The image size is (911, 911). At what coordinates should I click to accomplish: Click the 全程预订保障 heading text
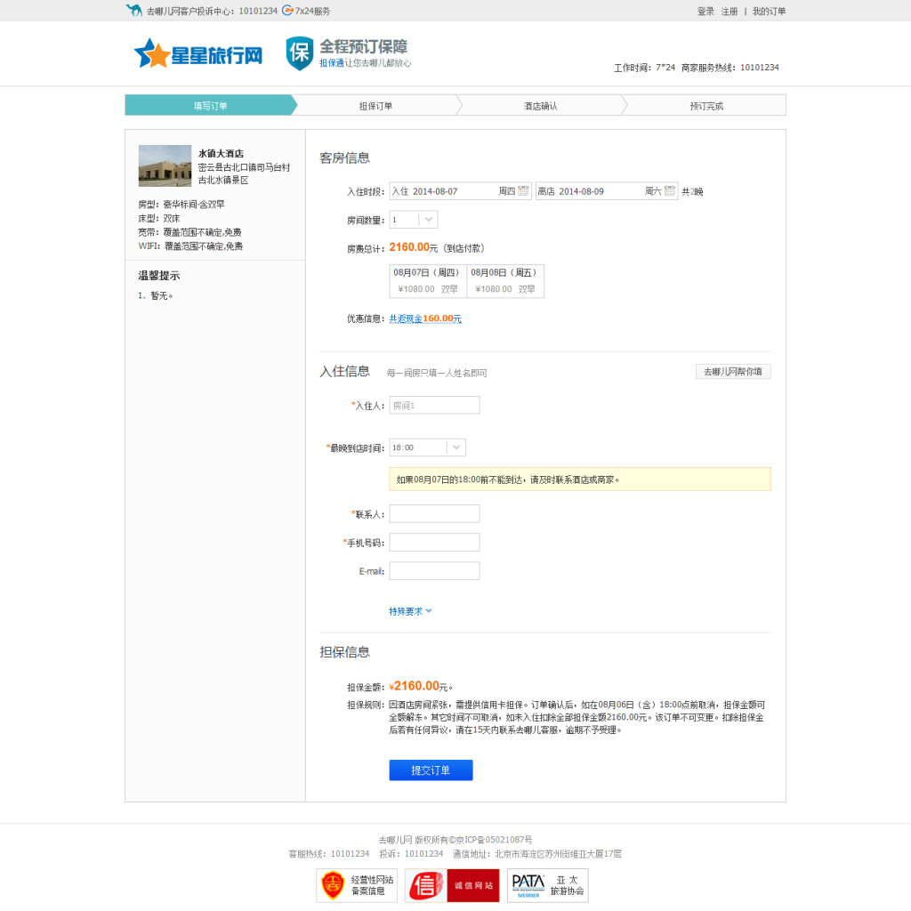point(364,46)
